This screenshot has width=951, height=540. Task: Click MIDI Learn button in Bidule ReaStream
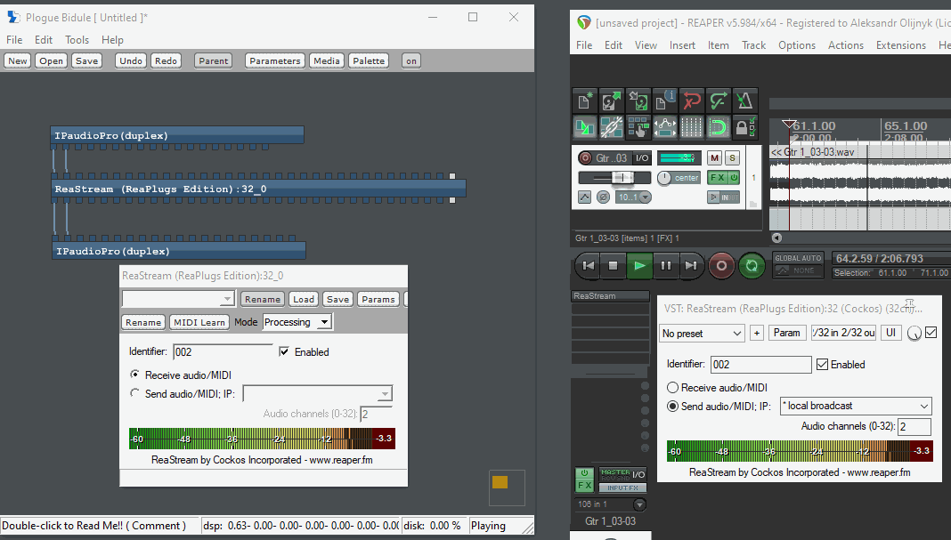(199, 322)
